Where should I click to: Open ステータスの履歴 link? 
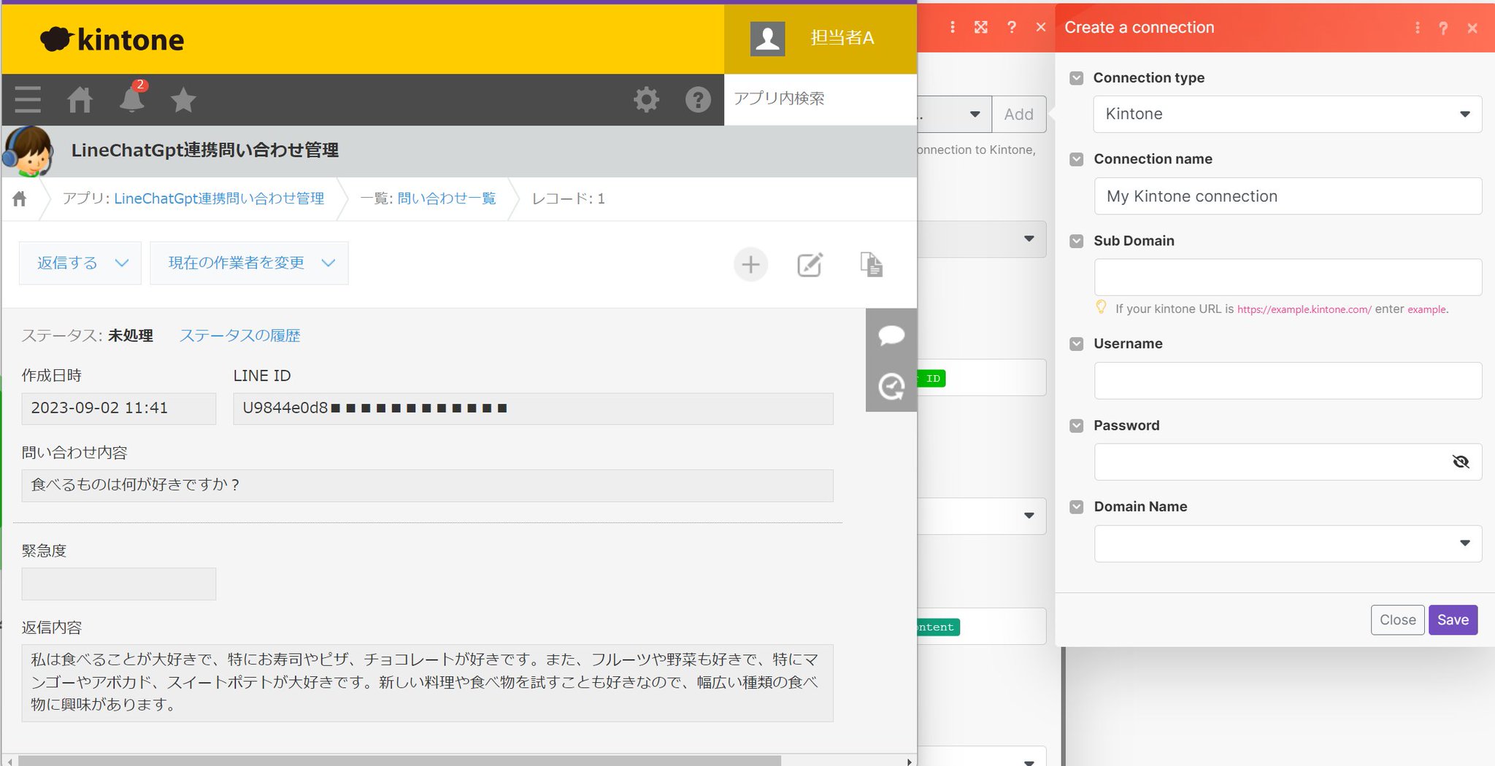[x=240, y=336]
